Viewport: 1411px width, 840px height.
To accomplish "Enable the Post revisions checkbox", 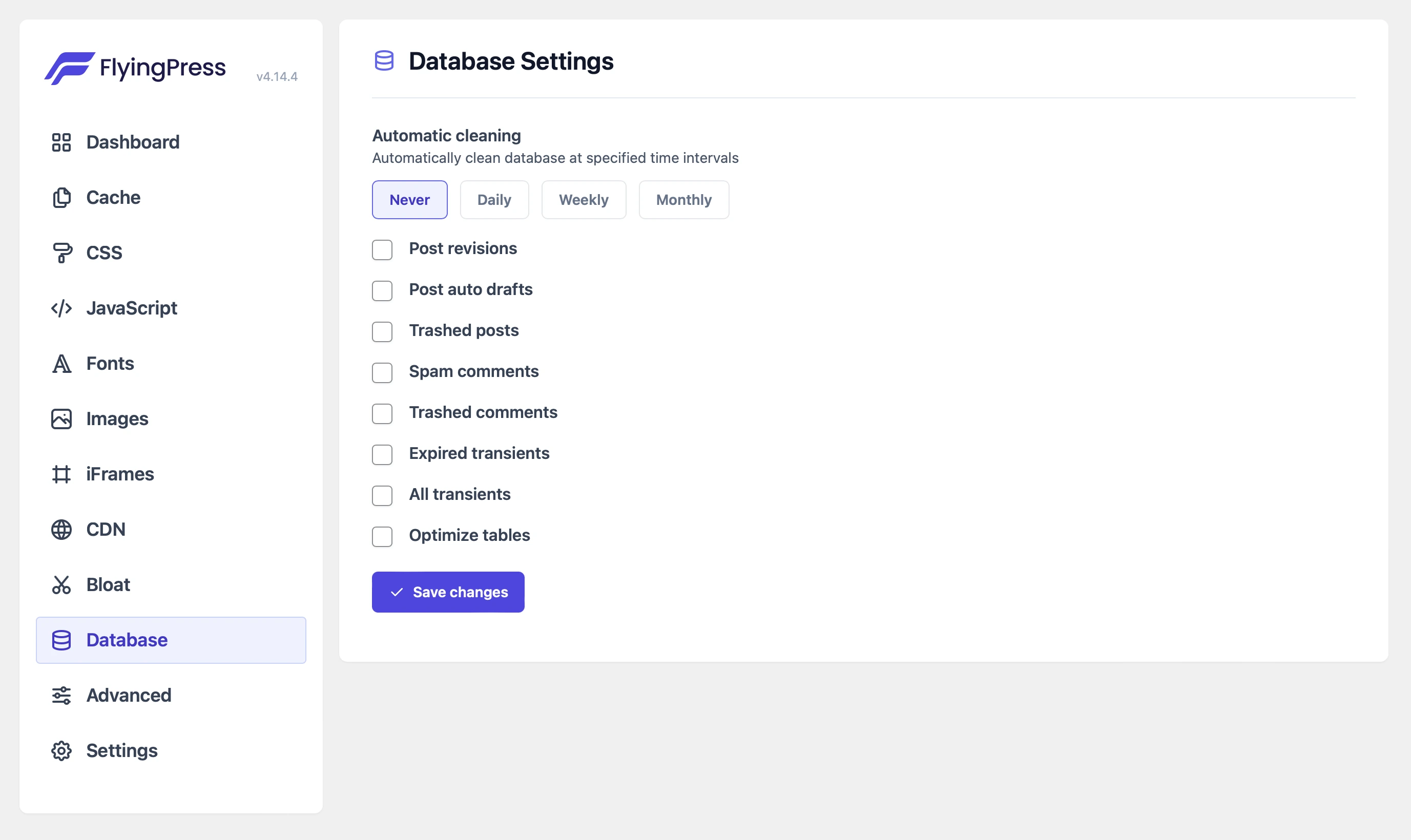I will [x=382, y=249].
